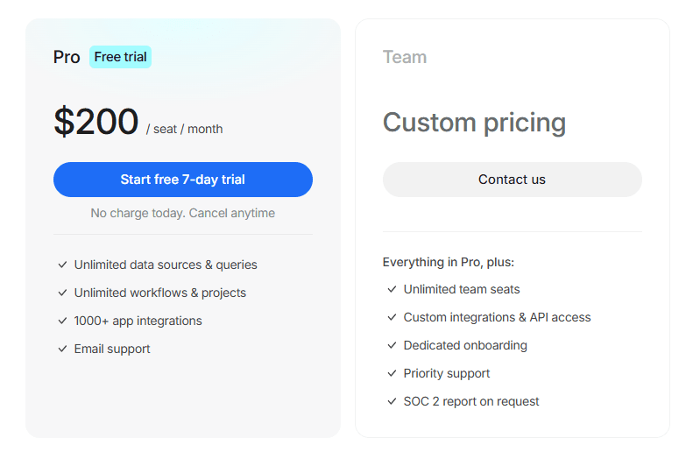Click 'No charge today. Cancel anytime' note

(183, 213)
